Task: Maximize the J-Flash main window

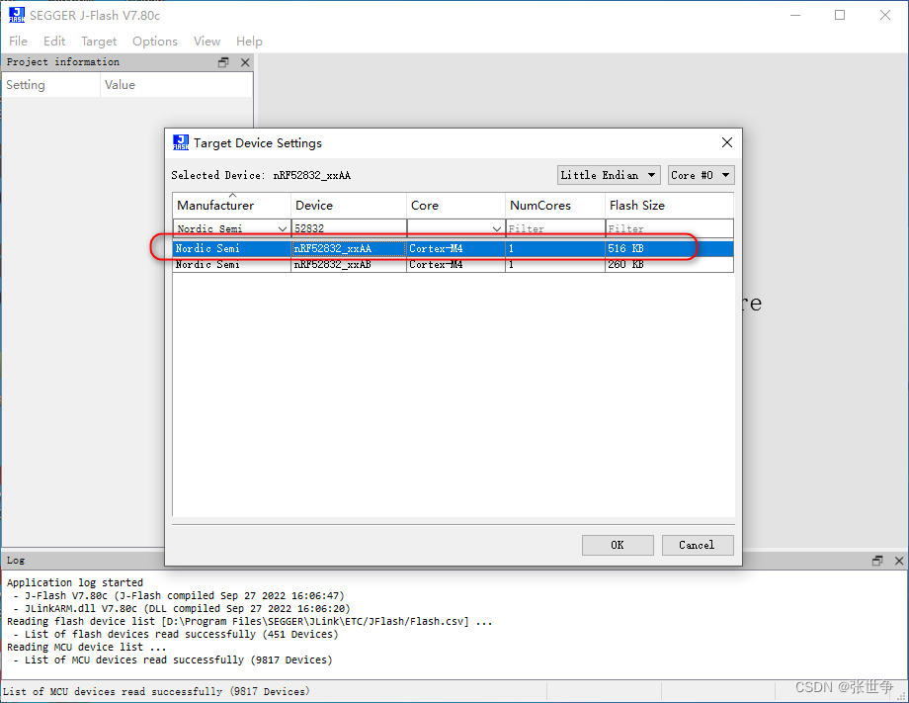Action: coord(840,15)
